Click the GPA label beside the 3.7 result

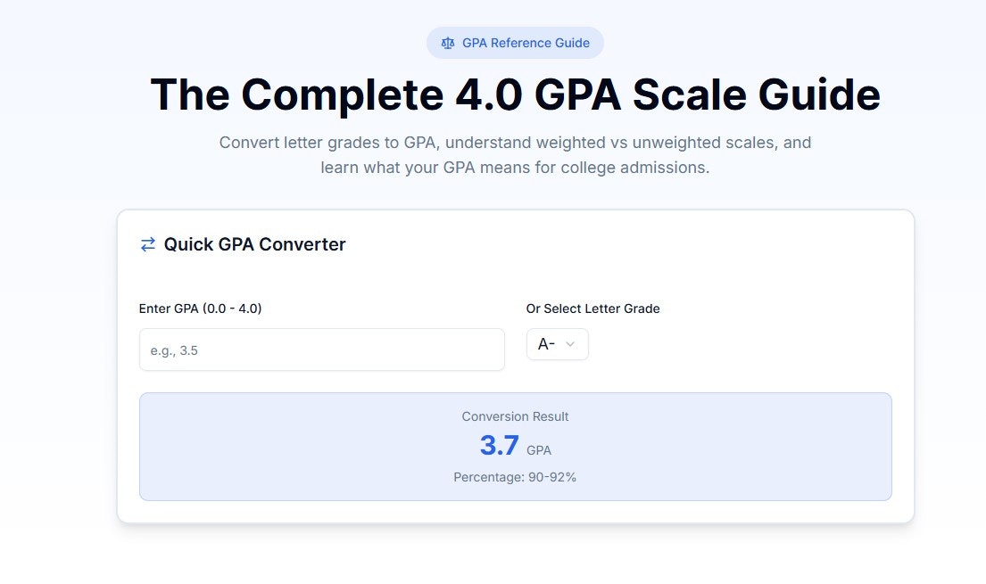pos(538,450)
